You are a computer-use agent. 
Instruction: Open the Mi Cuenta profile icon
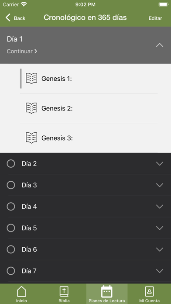tap(149, 292)
